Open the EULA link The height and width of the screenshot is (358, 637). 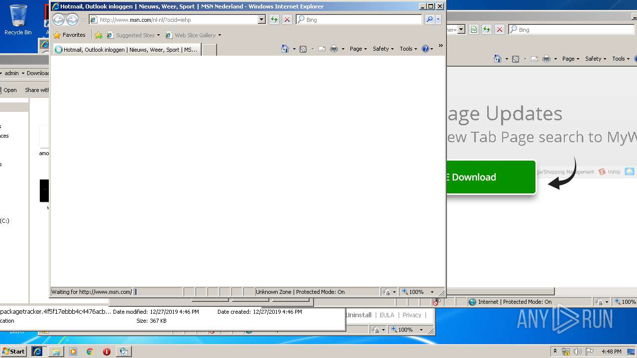pos(387,315)
